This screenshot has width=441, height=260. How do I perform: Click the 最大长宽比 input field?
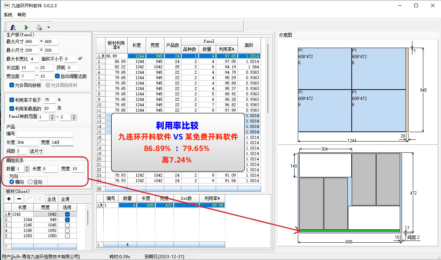tap(34, 59)
